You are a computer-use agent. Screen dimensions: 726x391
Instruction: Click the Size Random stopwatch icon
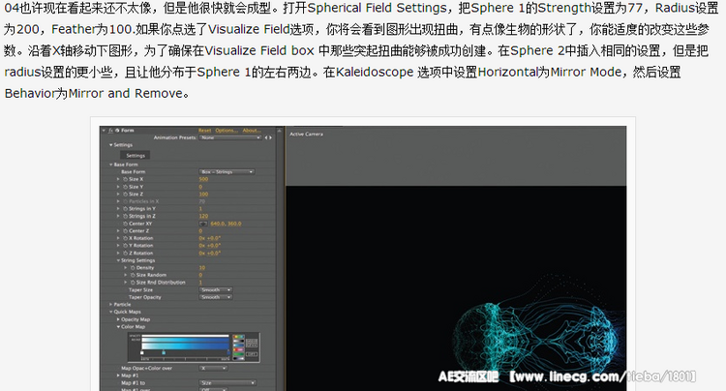point(133,275)
